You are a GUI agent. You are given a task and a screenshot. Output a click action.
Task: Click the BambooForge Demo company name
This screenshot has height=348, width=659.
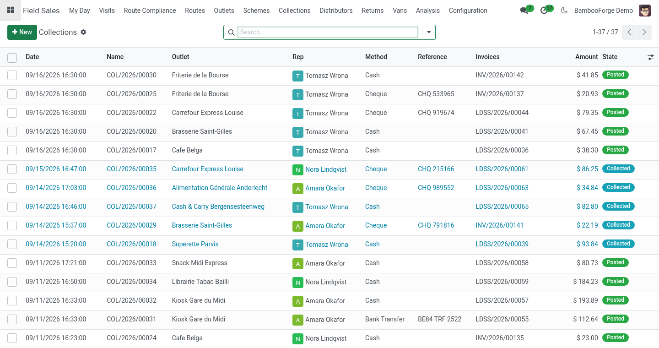click(604, 11)
